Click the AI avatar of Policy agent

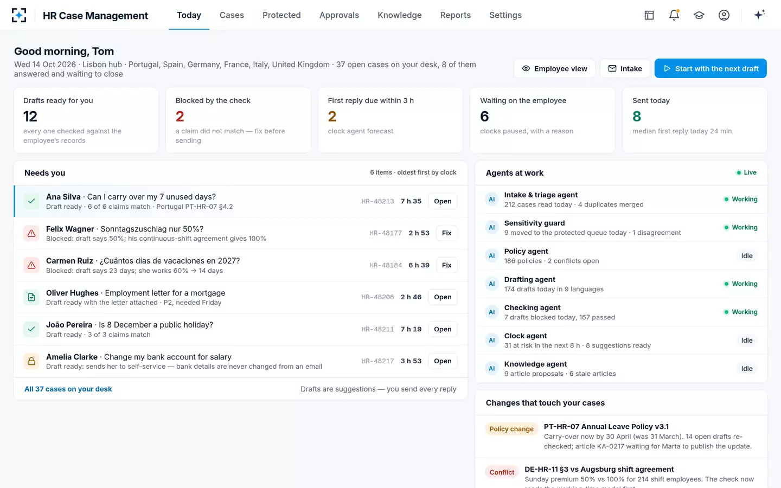coord(492,256)
